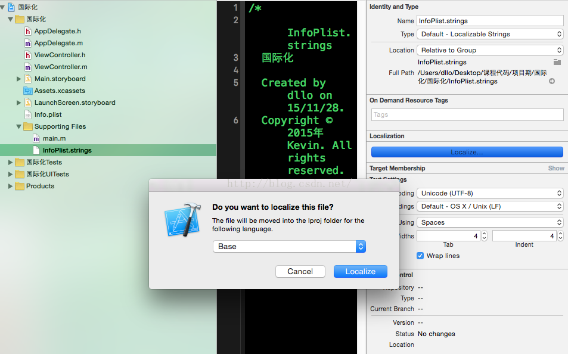The height and width of the screenshot is (354, 568).
Task: Open the Unicode (UTF-8) encoding dropdown
Action: click(x=490, y=193)
